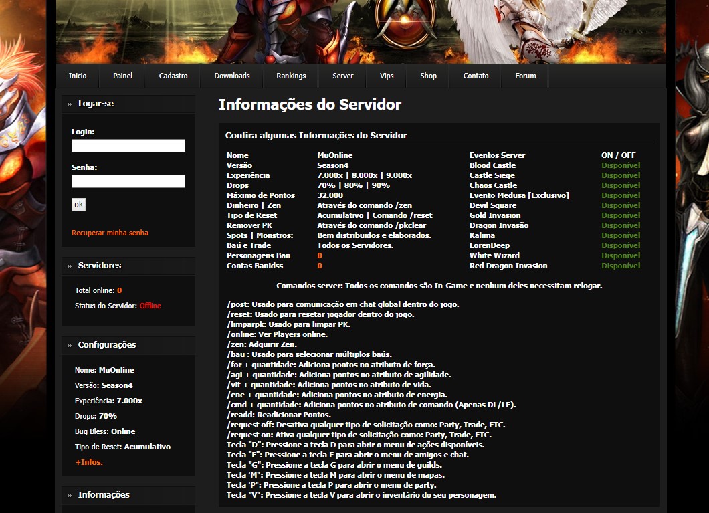The image size is (709, 513).
Task: View the Rankings page
Action: coord(291,76)
